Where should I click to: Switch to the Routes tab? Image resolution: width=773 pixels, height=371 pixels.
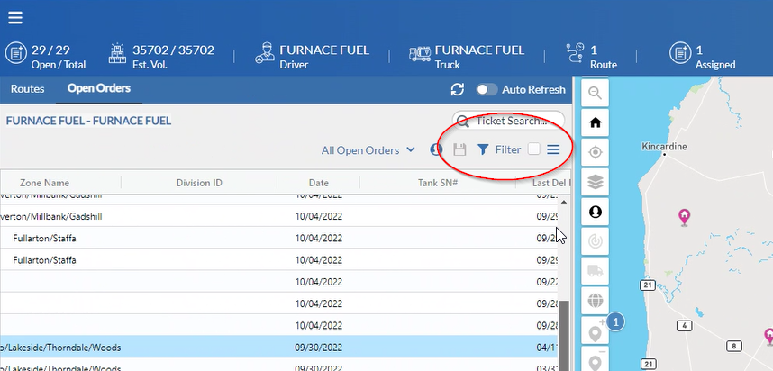coord(28,89)
